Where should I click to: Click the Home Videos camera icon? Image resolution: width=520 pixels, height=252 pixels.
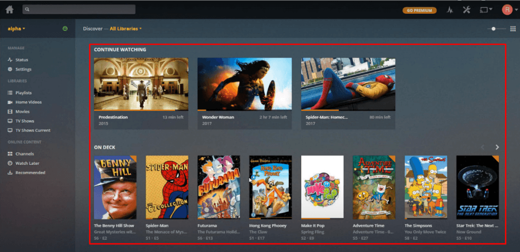pos(10,102)
